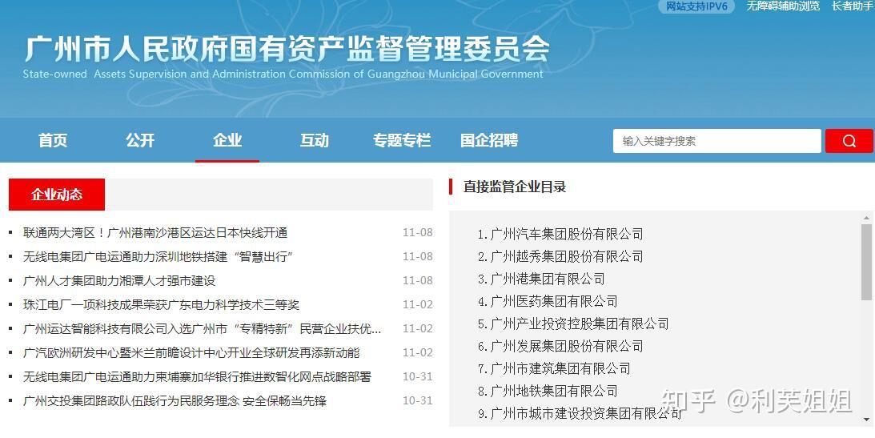The height and width of the screenshot is (438, 875).
Task: Open news 广汽欧洲研发中心暨米兰前瞻设计中心开业
Action: [191, 352]
